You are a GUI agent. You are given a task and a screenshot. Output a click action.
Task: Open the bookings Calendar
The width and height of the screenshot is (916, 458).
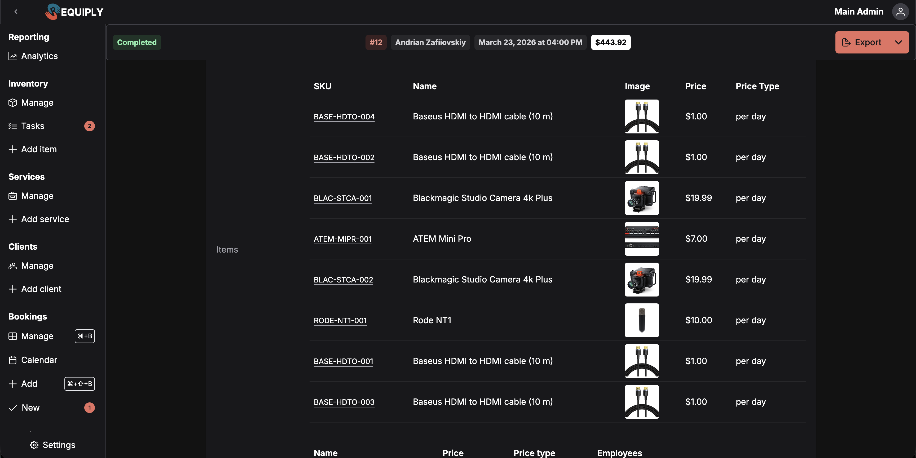point(33,360)
